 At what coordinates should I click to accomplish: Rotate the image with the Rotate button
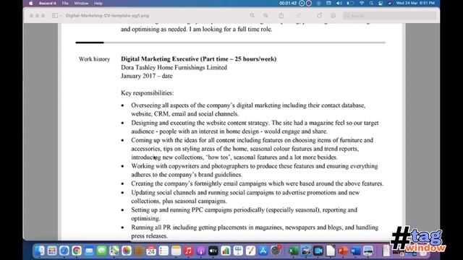tap(319, 16)
